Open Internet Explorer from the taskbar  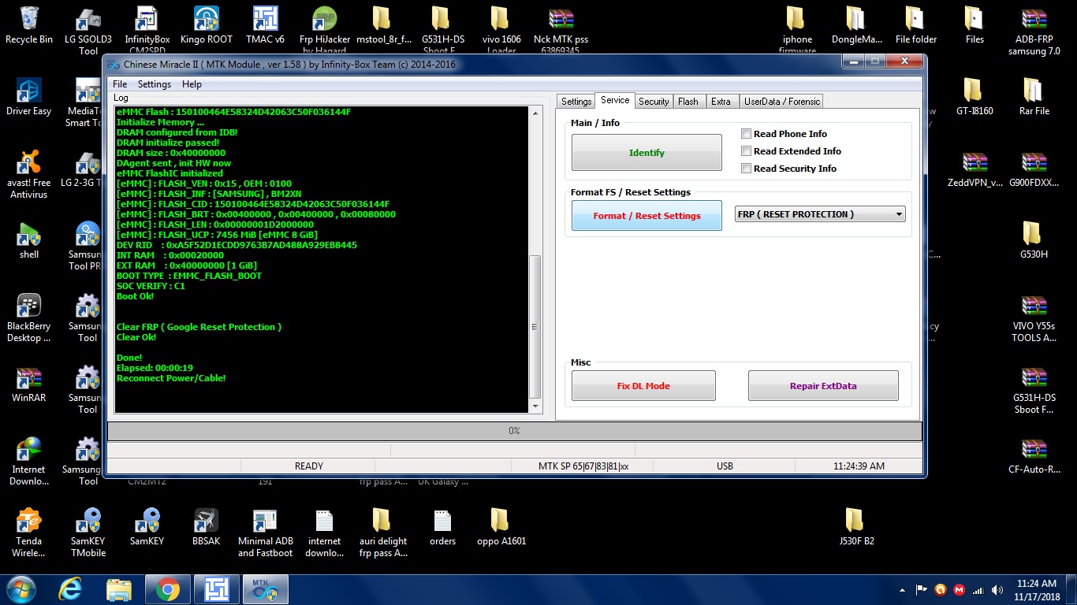tap(70, 589)
